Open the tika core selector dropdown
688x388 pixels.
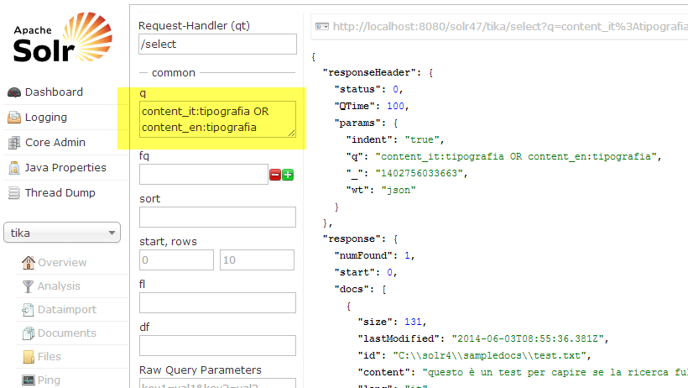62,233
